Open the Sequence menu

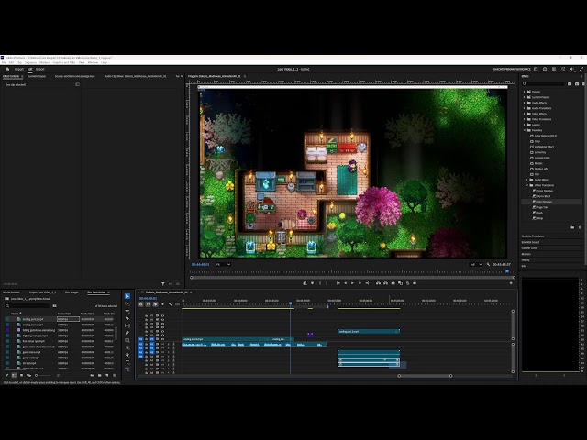coord(30,62)
